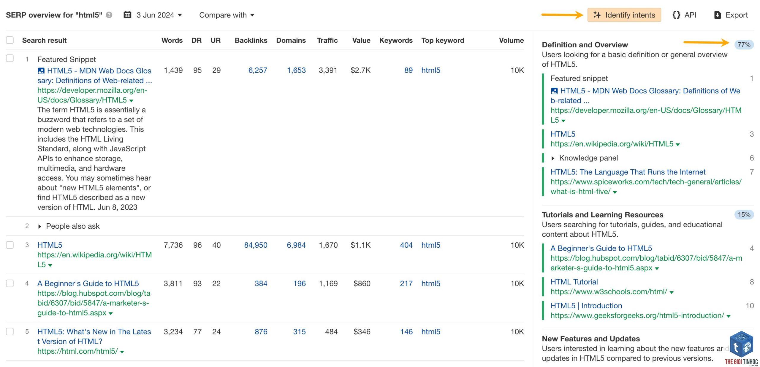Viewport: 760px width, 367px height.
Task: Open HTML5 - MDN Web Docs Glossary link in table
Action: [95, 76]
